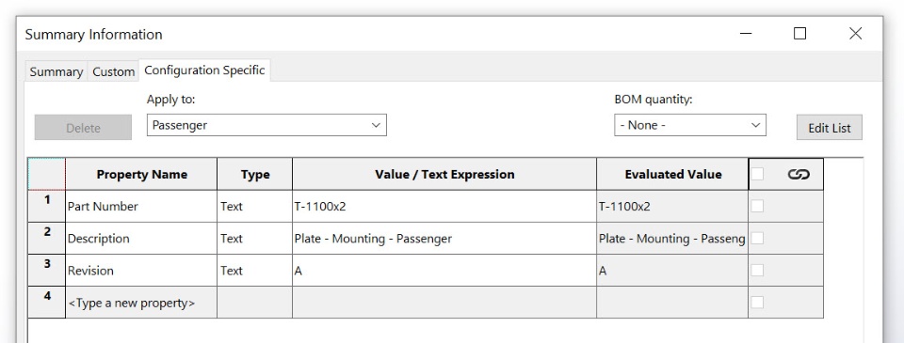Enable the Part Number row link checkbox
Screen dimensions: 904x343
click(x=757, y=206)
